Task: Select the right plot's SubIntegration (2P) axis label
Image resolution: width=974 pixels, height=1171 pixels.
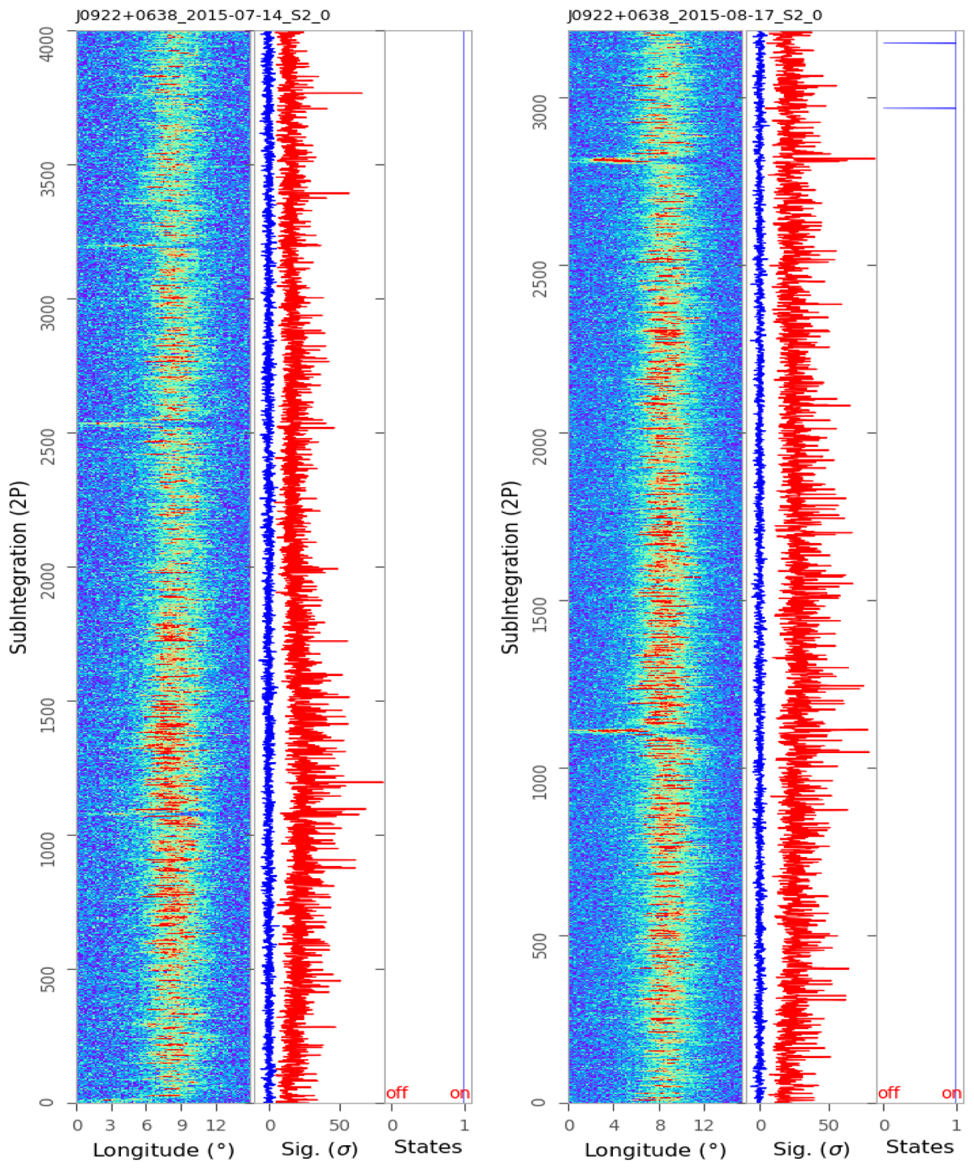Action: 511,567
